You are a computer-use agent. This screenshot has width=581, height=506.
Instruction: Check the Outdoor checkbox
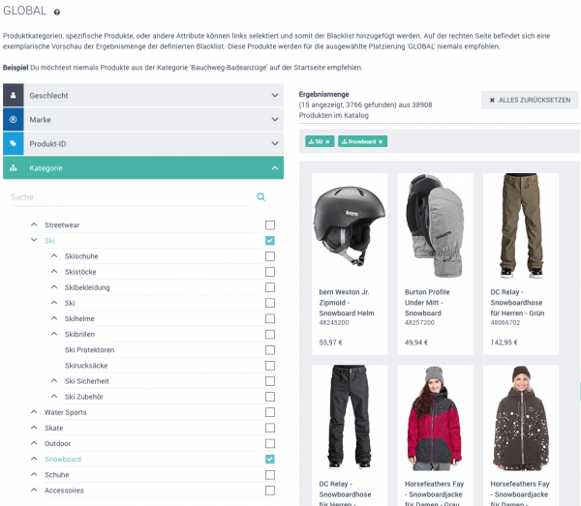click(270, 443)
